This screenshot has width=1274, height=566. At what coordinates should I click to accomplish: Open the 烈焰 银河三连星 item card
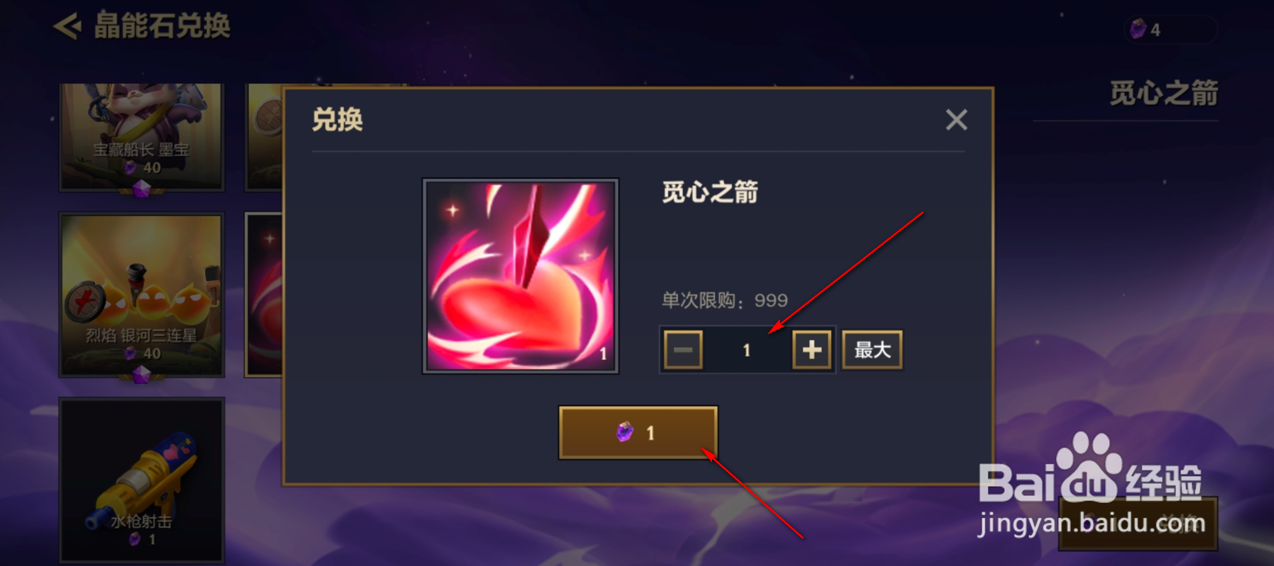coord(142,294)
